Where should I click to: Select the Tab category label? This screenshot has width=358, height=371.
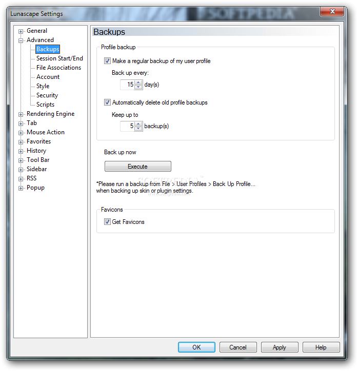click(x=32, y=123)
